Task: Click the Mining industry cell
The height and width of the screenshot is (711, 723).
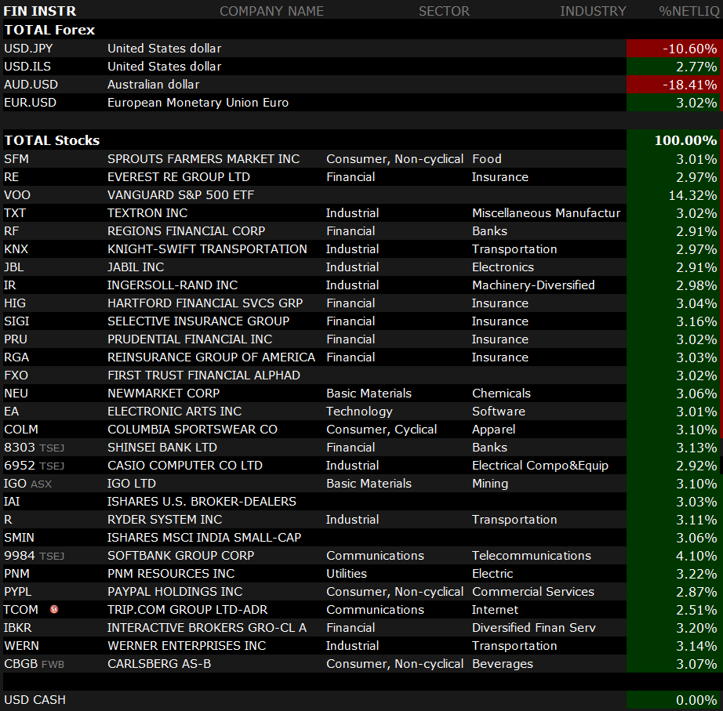Action: 490,483
